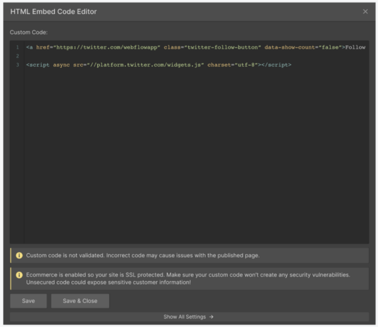Select line number 1 in the gutter
Screen dimensions: 378x327
(17, 47)
